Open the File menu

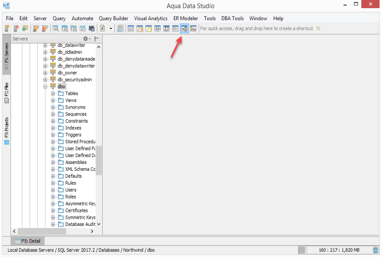[x=10, y=19]
